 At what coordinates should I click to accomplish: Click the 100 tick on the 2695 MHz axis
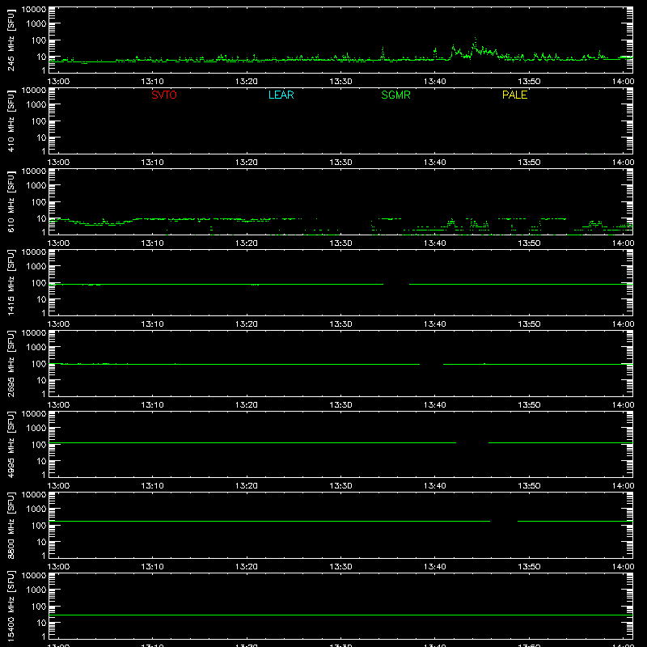[39, 364]
